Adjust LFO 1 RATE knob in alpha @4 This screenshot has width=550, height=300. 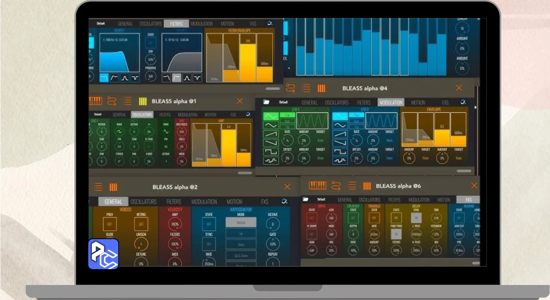(287, 140)
